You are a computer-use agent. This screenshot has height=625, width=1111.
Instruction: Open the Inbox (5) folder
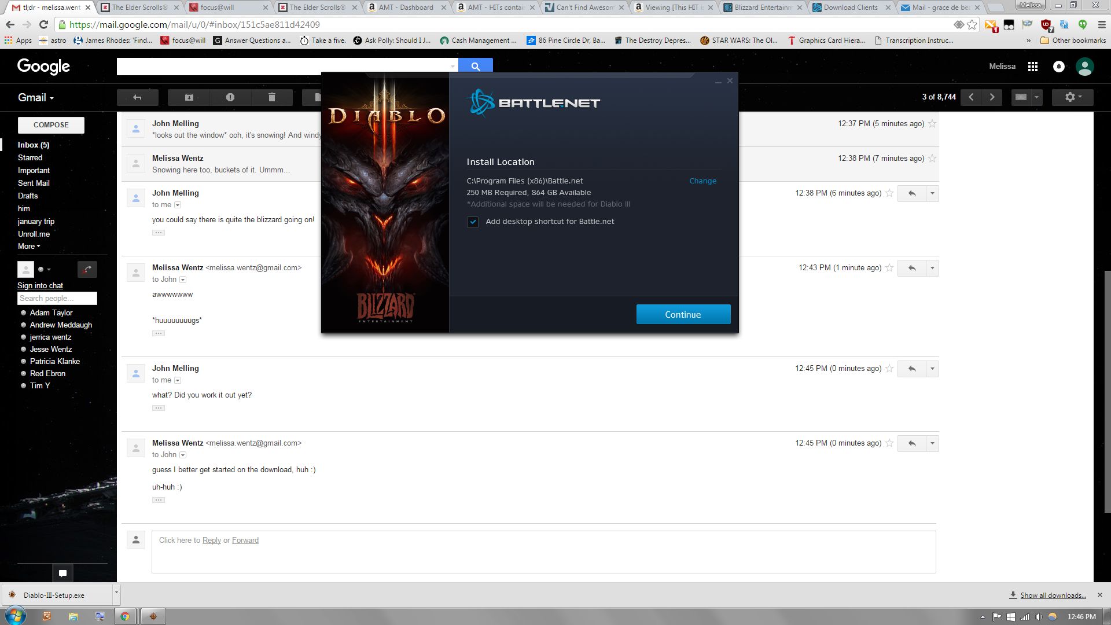(34, 145)
